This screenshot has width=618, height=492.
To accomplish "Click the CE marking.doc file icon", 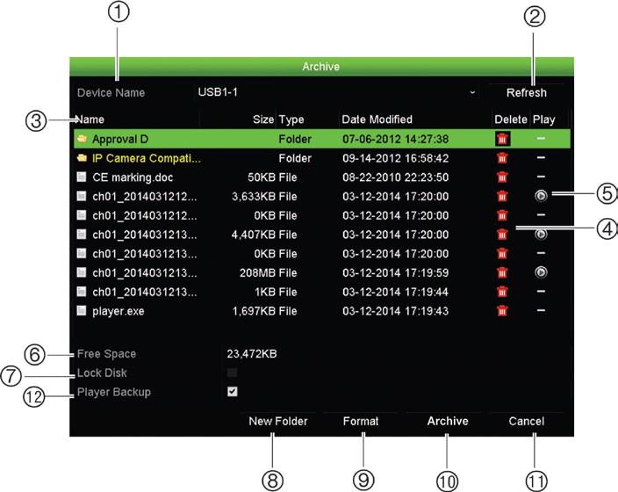I will point(82,177).
